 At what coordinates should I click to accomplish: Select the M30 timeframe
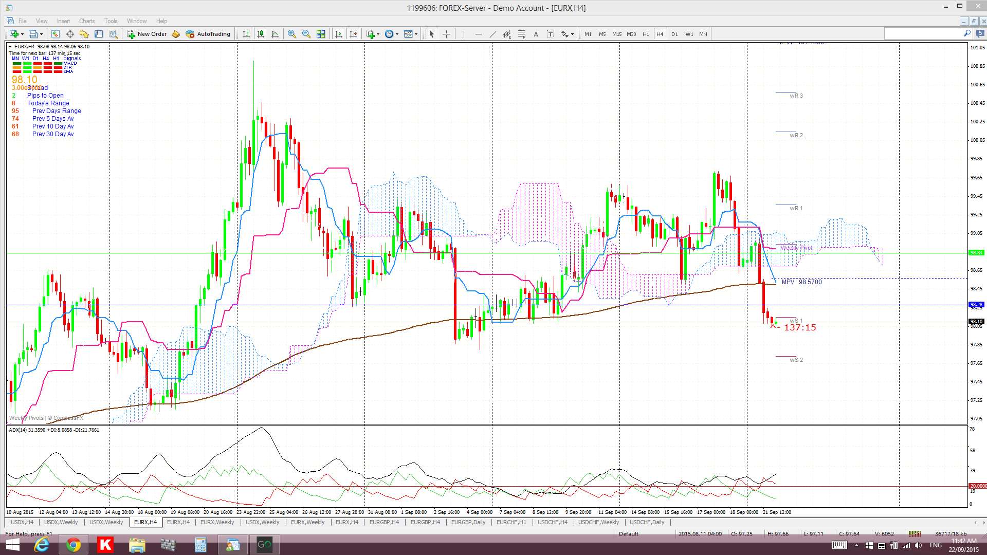[631, 34]
